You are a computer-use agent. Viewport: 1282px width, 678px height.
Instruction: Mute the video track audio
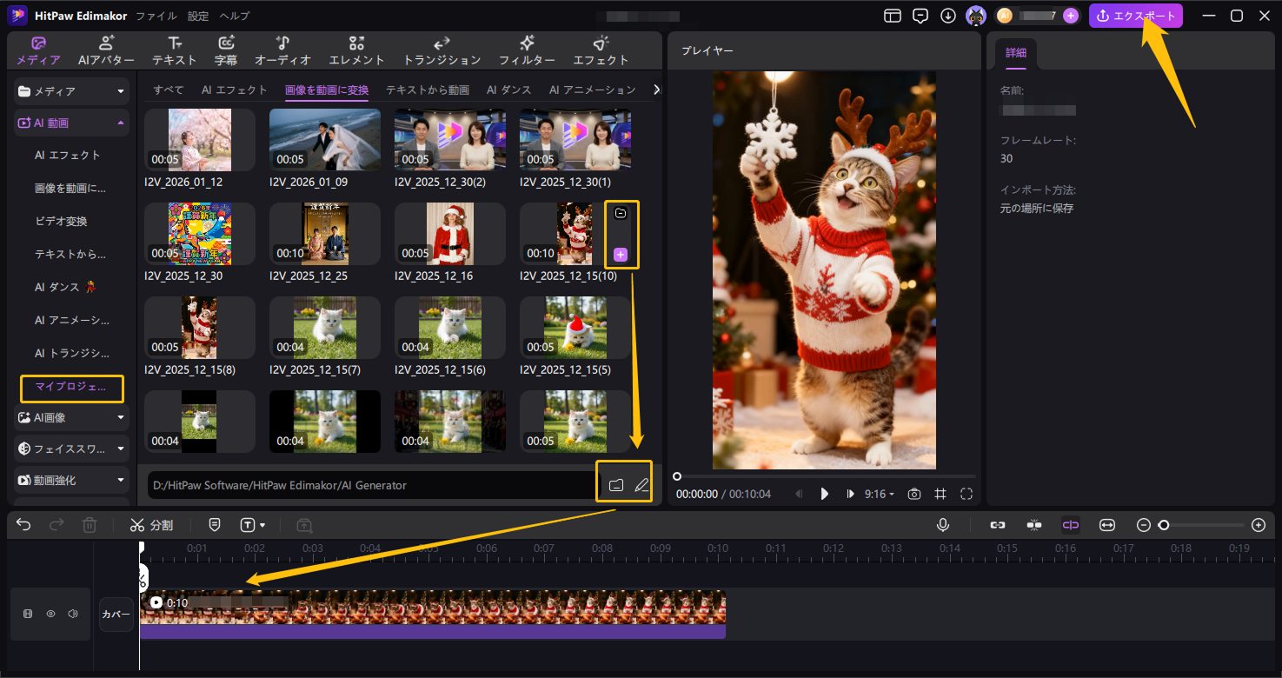click(73, 614)
